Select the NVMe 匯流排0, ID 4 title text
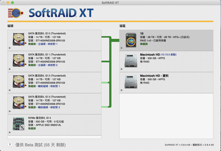Screen dimensions: 221x151 (x=39, y=118)
